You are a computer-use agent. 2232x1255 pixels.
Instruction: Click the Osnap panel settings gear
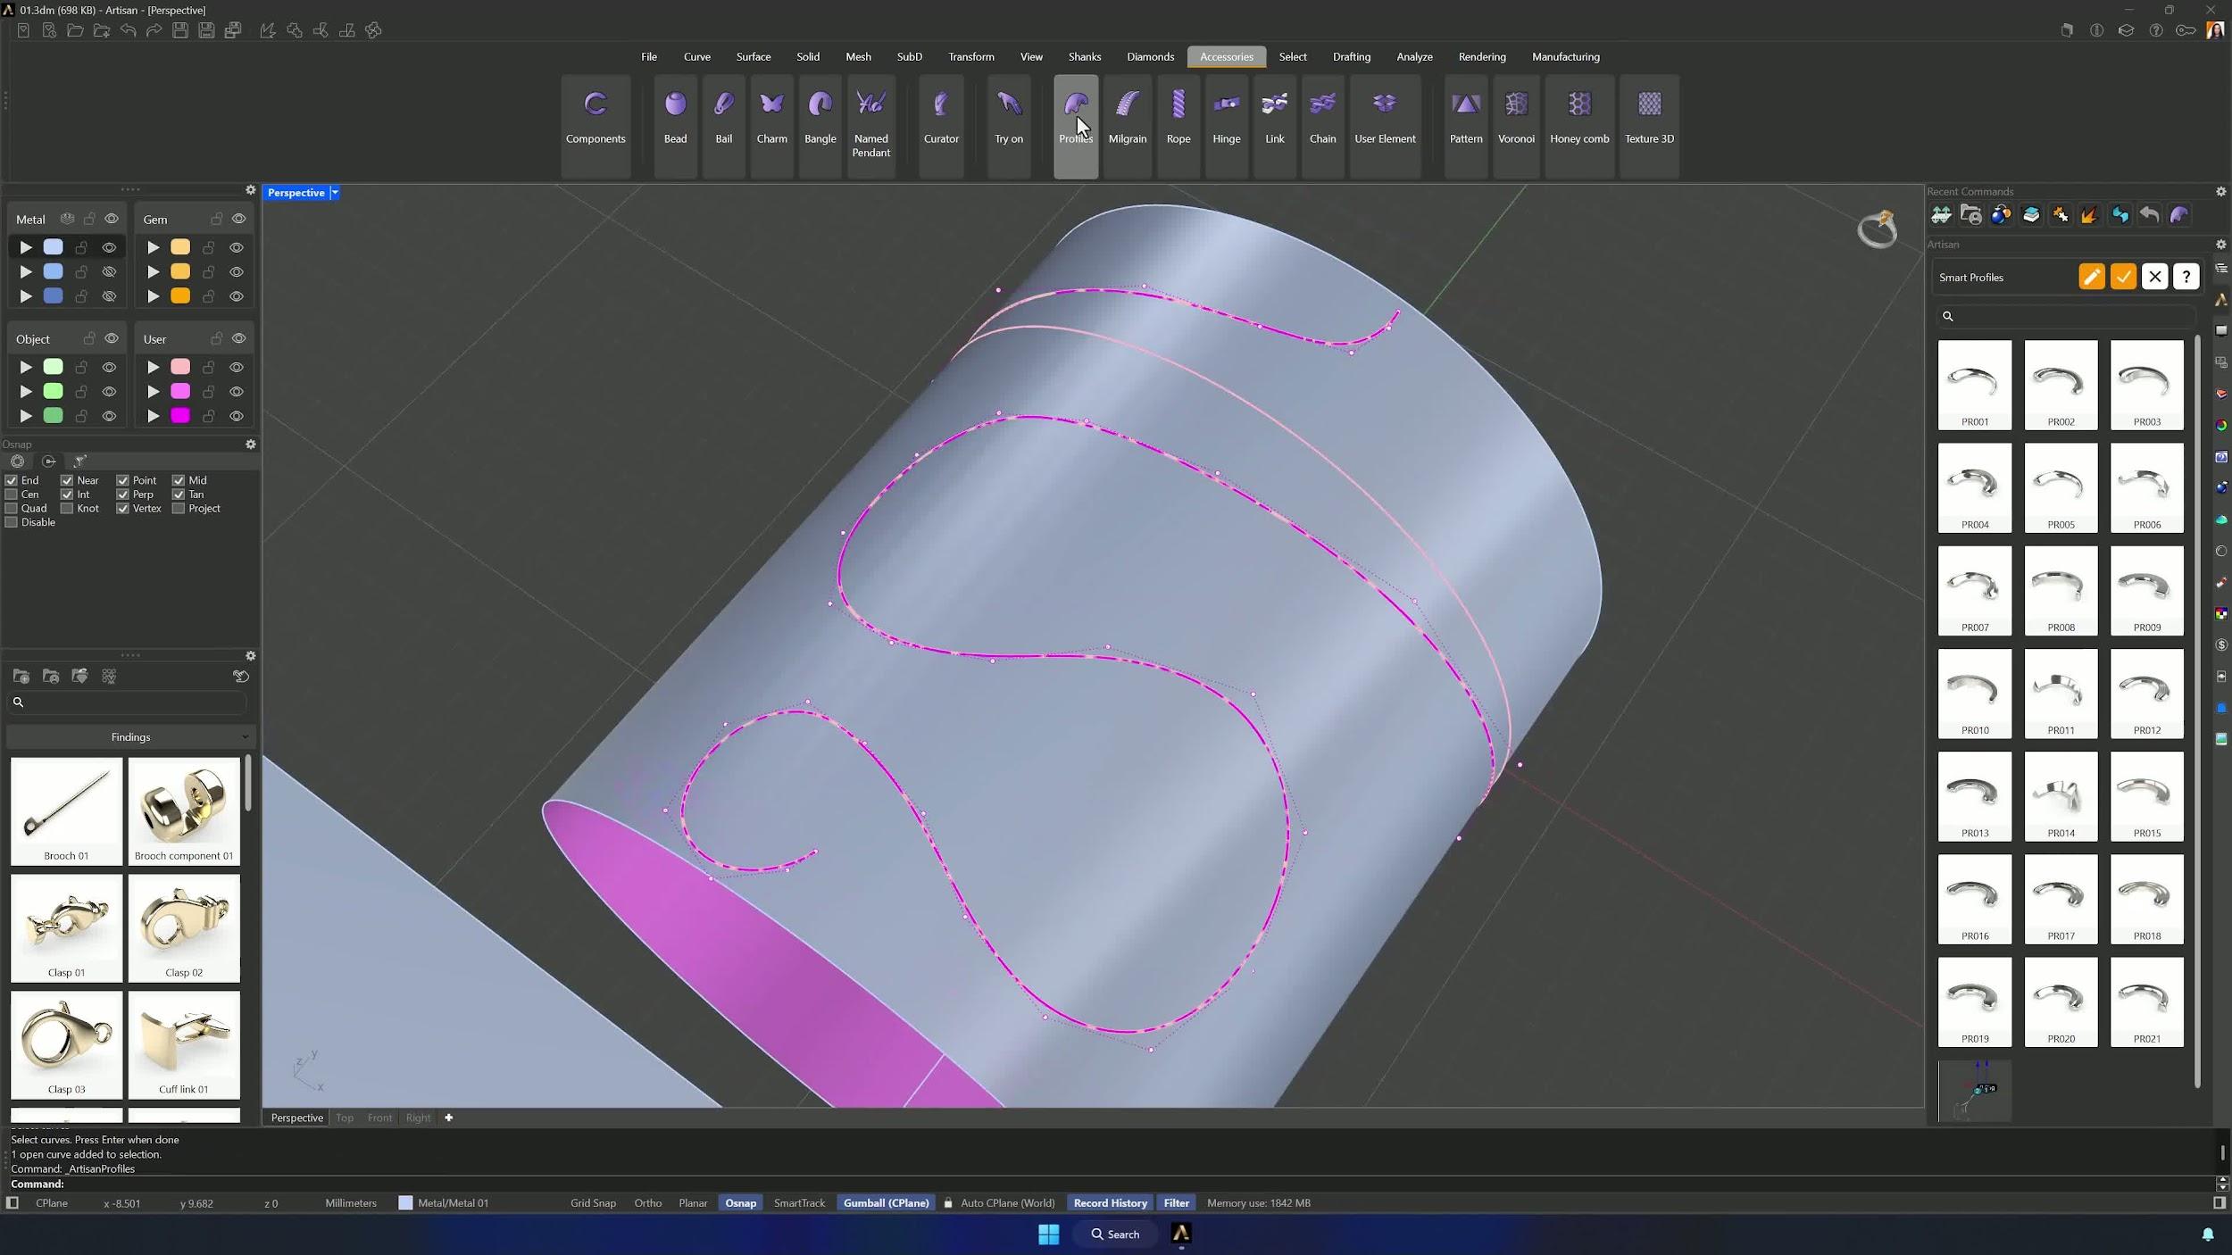click(251, 444)
